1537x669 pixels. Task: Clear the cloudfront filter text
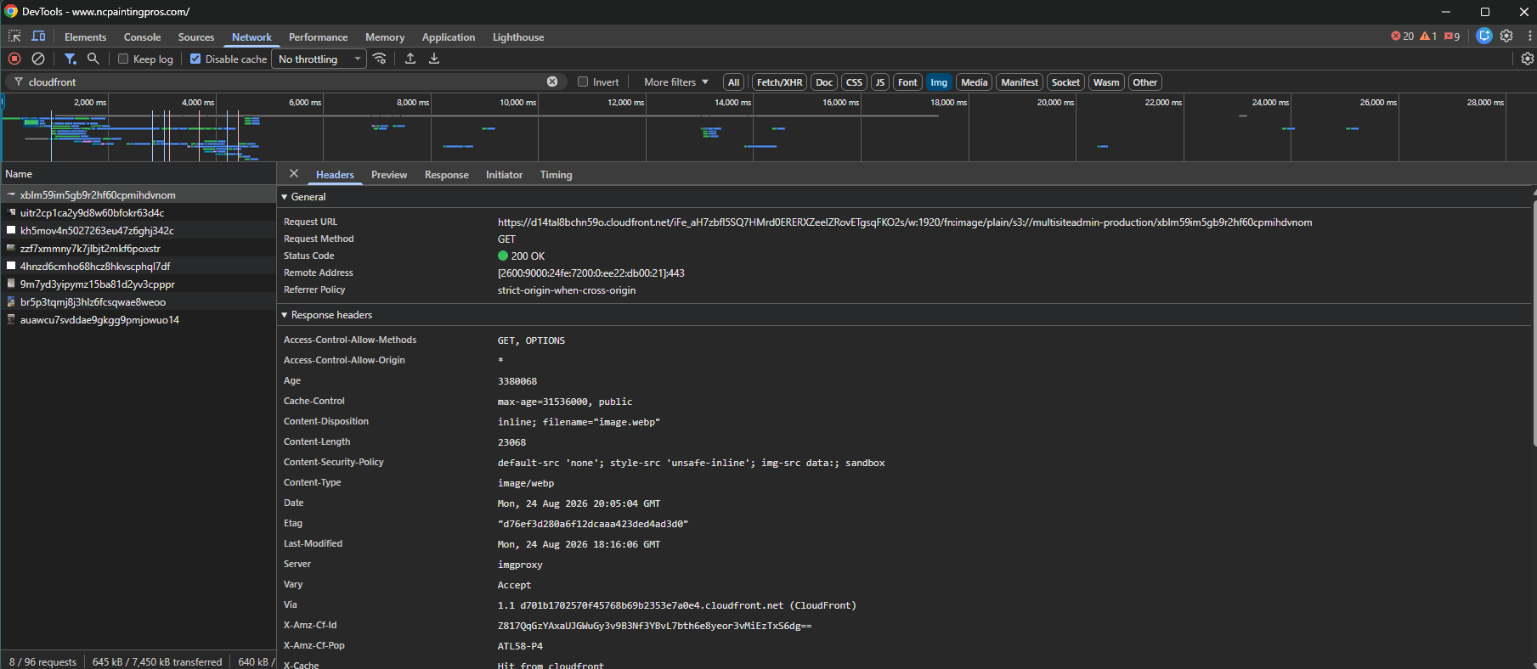point(552,82)
